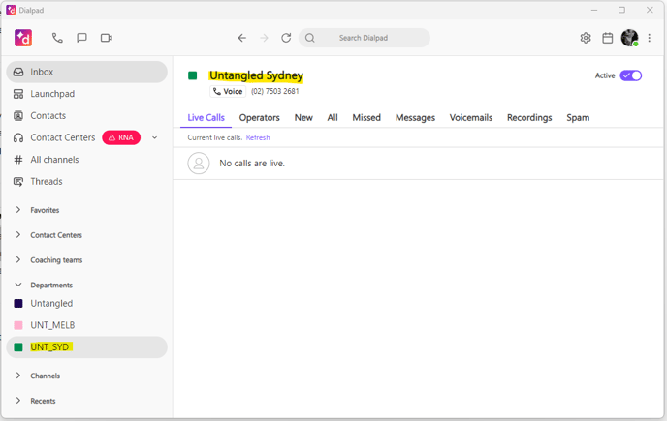This screenshot has width=667, height=421.
Task: Click the Launchpad icon in sidebar
Action: [18, 94]
